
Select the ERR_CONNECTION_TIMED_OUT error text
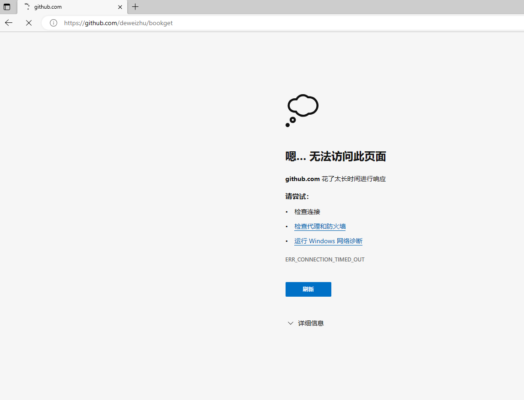[x=325, y=260]
